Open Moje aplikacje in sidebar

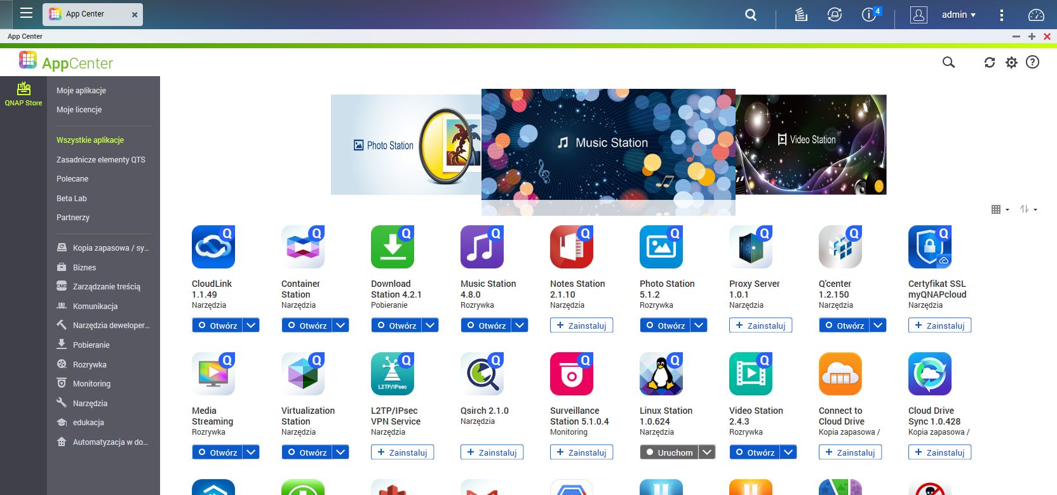[81, 91]
